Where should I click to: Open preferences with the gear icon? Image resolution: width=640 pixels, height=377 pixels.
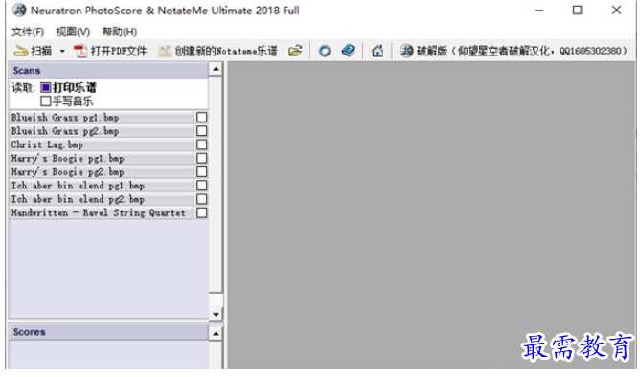pos(325,52)
